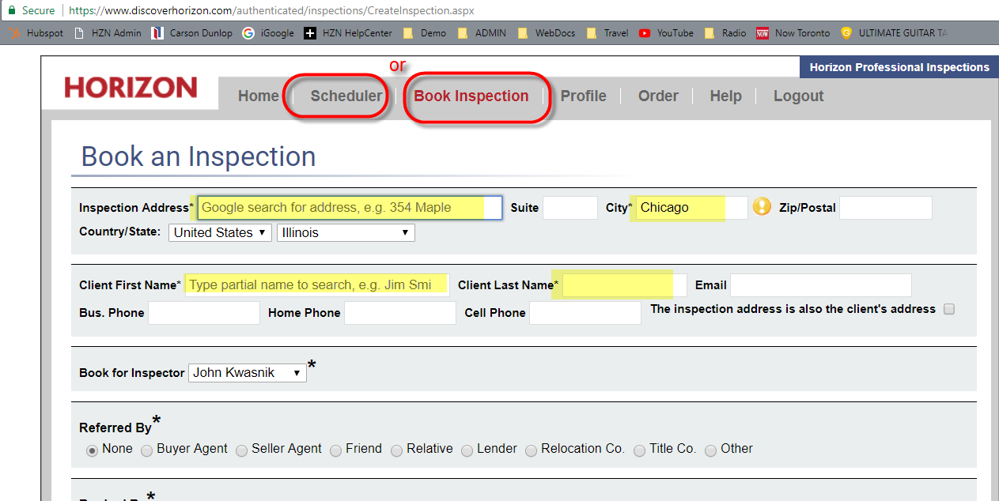Image resolution: width=999 pixels, height=501 pixels.
Task: Click the HORIZON logo
Action: [x=131, y=88]
